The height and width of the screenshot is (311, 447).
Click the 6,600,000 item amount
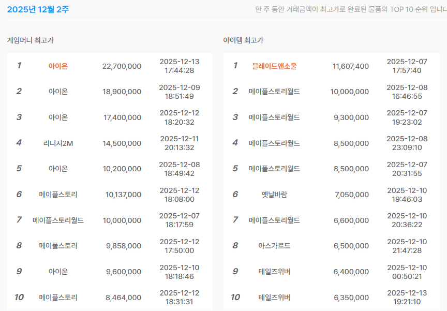(x=351, y=220)
